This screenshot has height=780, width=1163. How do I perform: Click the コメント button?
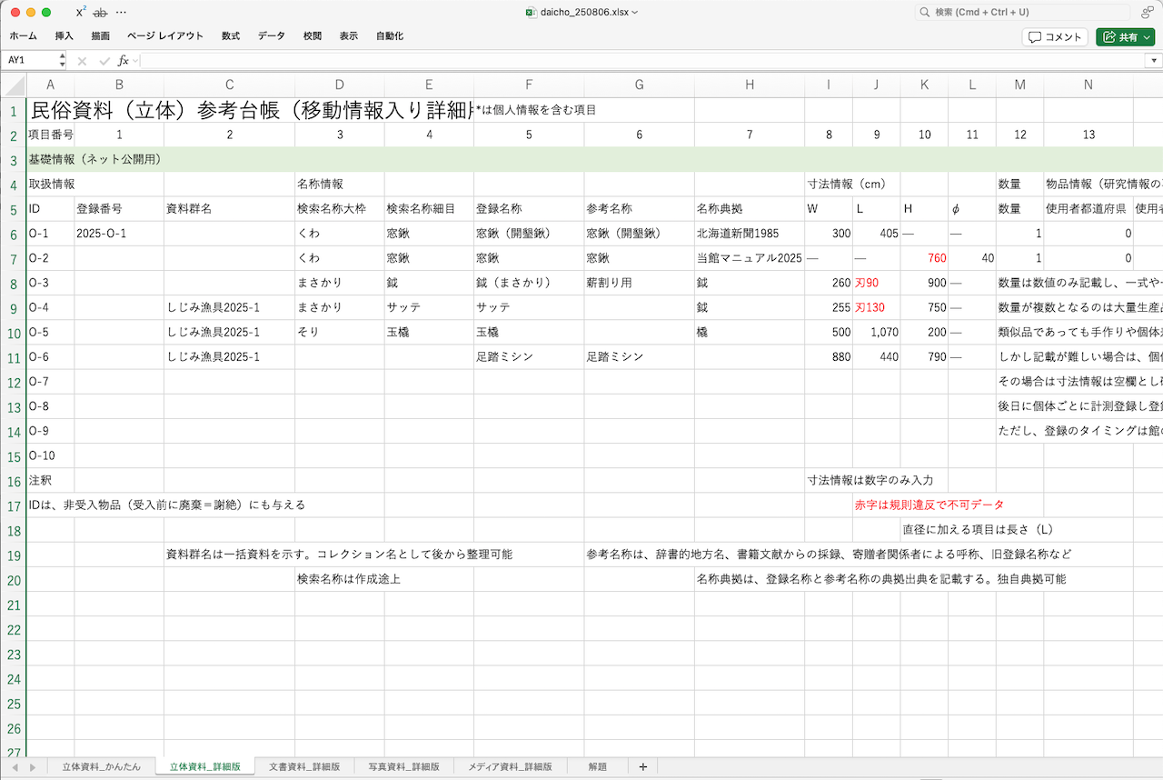(1054, 37)
